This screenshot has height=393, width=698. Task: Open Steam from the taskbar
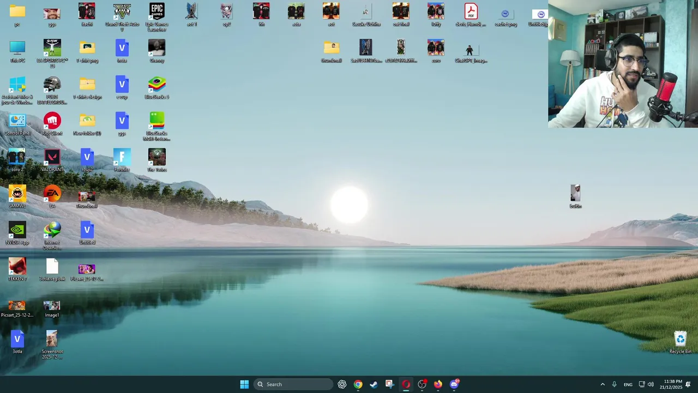[x=374, y=384]
